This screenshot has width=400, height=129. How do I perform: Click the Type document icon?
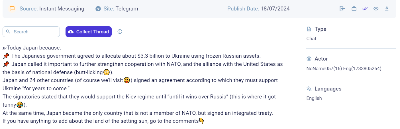(309, 29)
